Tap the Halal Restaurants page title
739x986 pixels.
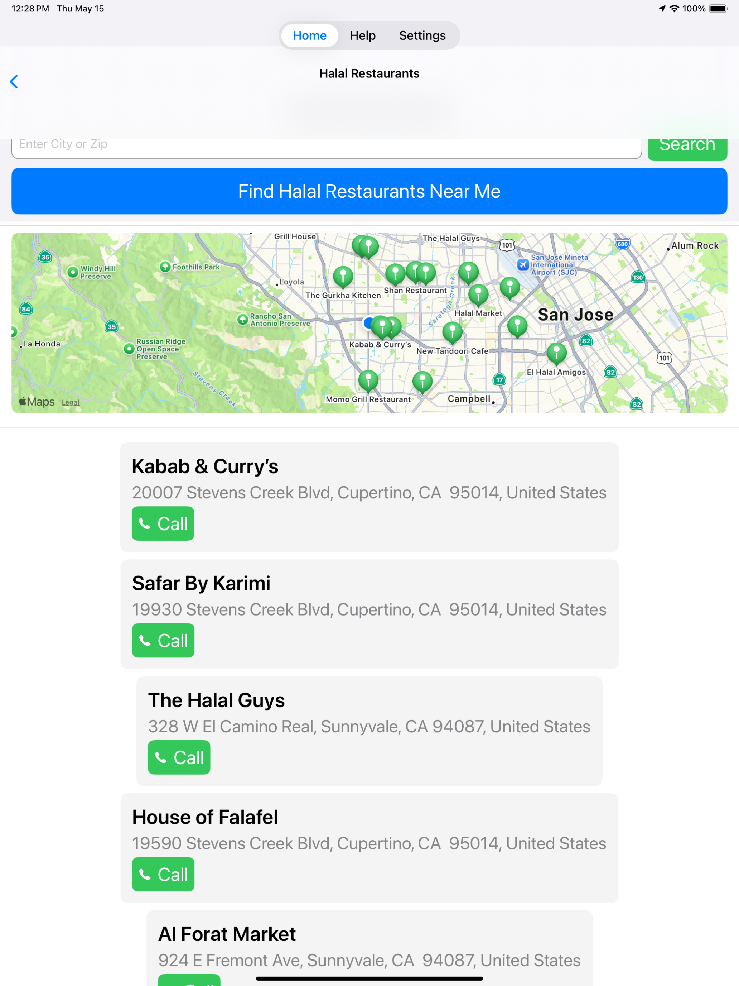pyautogui.click(x=369, y=73)
